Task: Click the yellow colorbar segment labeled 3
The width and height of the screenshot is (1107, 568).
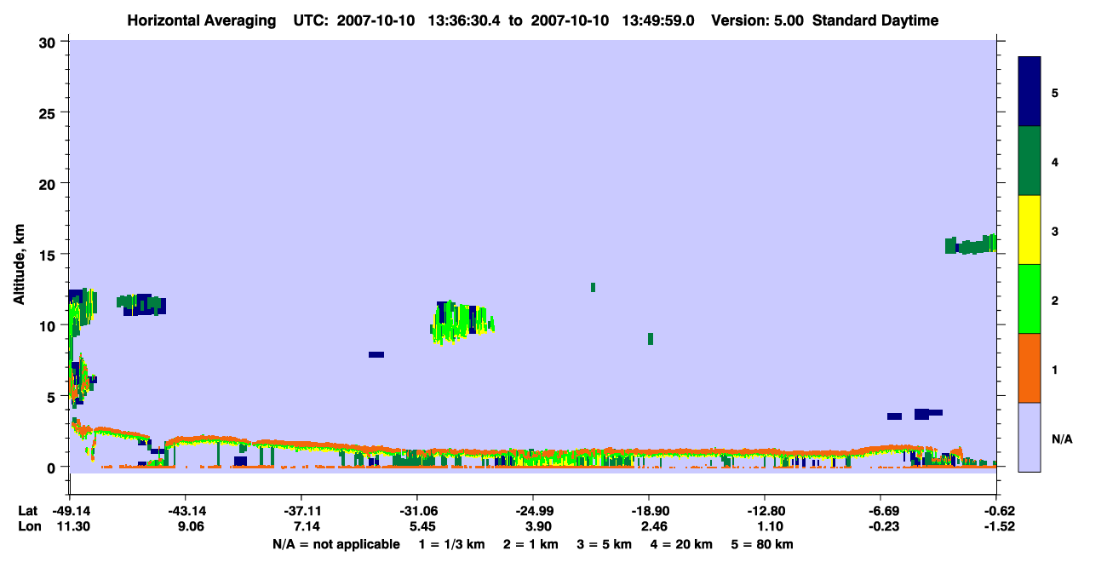Action: (x=1030, y=230)
